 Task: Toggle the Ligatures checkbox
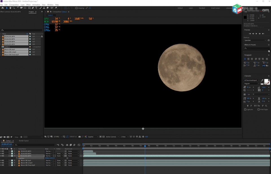pos(245,110)
